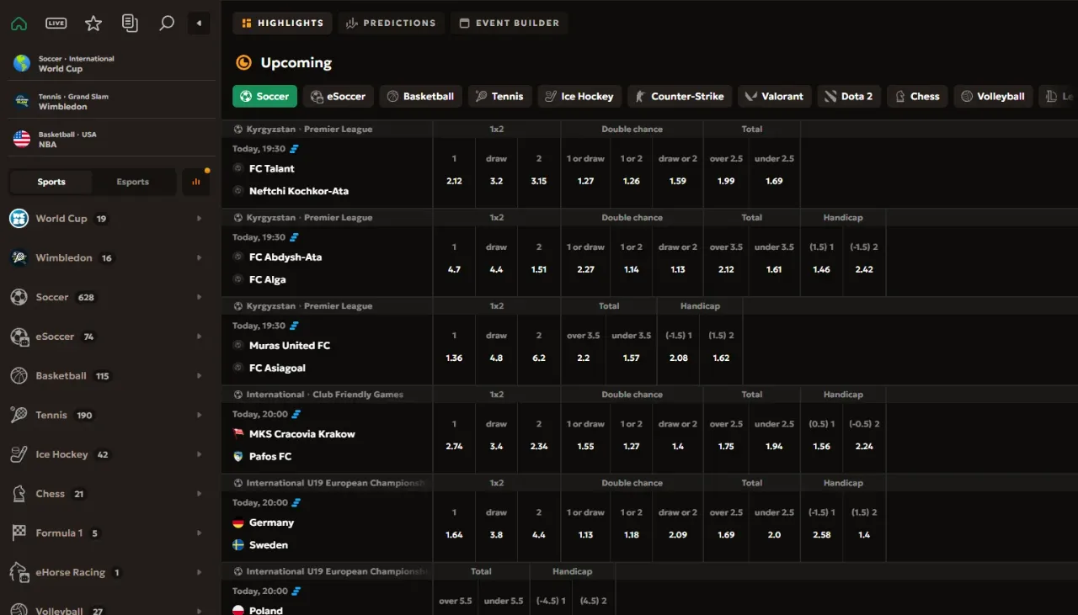Image resolution: width=1078 pixels, height=615 pixels.
Task: Switch to the Esports toggle
Action: tap(132, 182)
